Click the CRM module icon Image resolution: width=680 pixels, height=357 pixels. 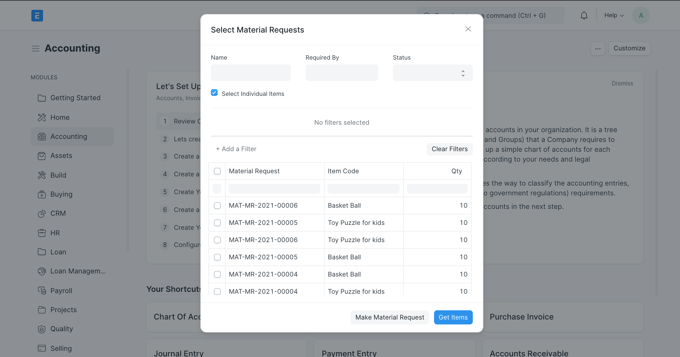point(42,214)
